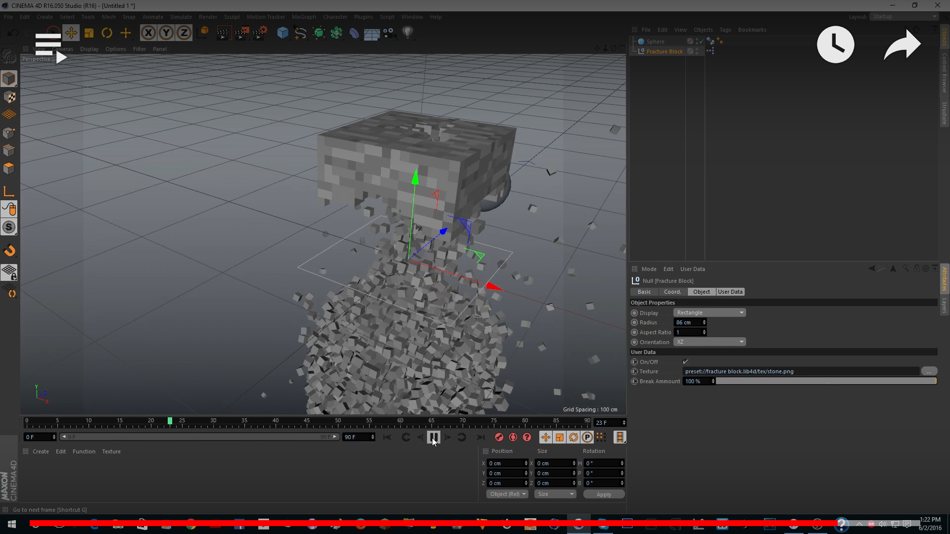Open Edit Render Settings gear clapperboard icon
Image resolution: width=950 pixels, height=534 pixels.
(260, 33)
